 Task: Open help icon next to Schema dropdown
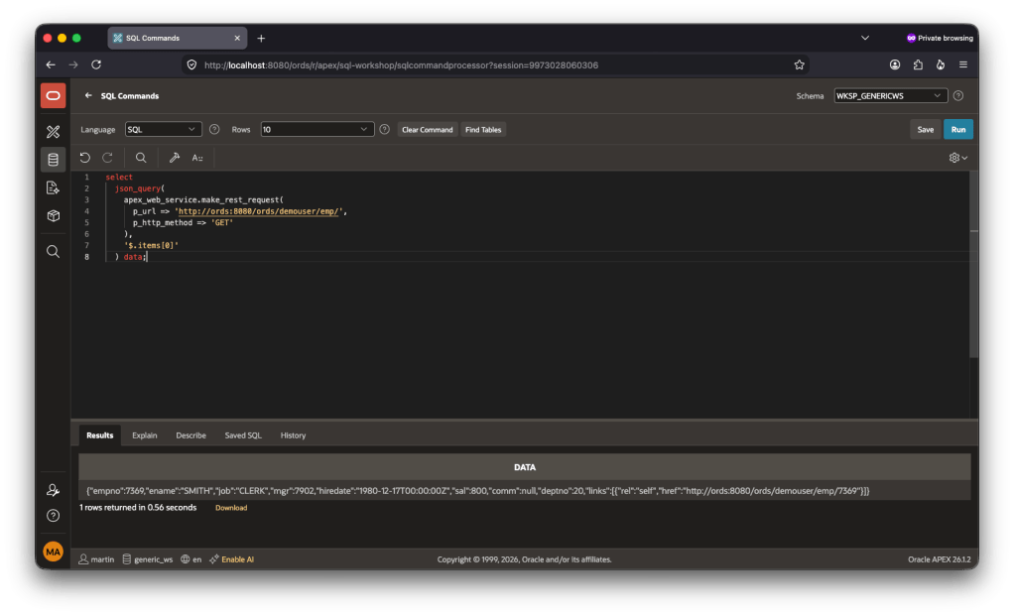point(958,95)
